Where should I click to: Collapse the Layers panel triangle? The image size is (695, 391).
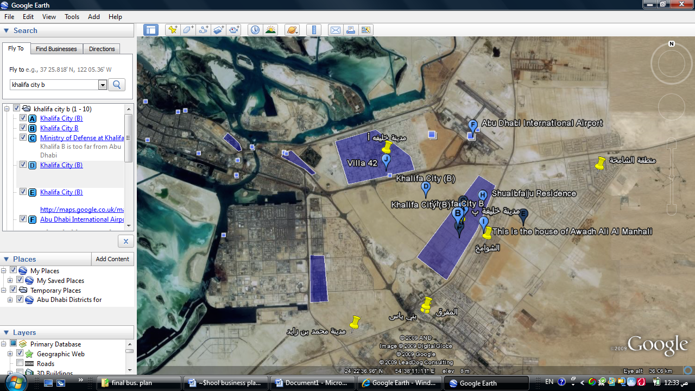tap(7, 333)
